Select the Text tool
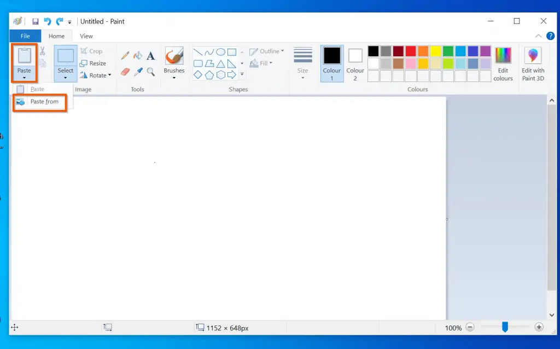 click(x=150, y=55)
